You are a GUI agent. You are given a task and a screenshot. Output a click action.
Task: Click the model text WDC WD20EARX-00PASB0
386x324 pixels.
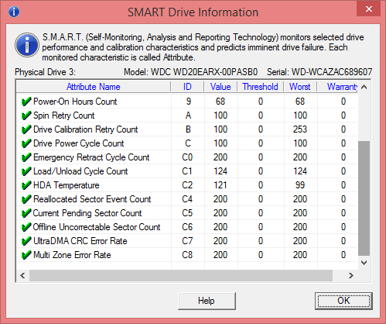coord(204,72)
